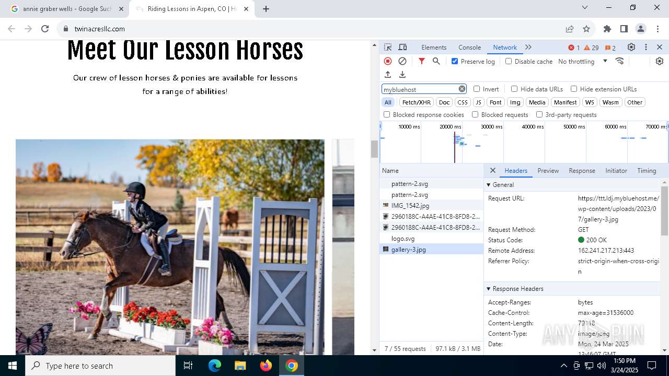Open search in the Network panel
This screenshot has width=669, height=376.
point(436,61)
